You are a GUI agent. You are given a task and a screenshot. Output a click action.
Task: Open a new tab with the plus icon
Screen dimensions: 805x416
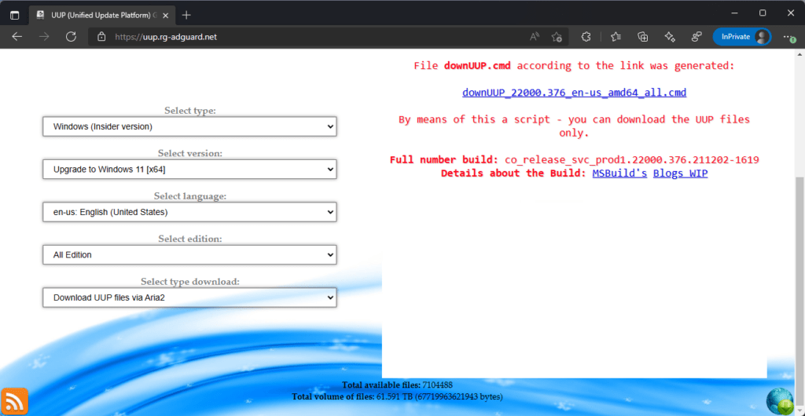[x=186, y=15]
